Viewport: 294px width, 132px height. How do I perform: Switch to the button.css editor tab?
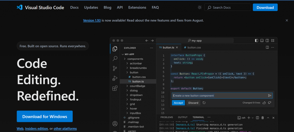click(192, 48)
